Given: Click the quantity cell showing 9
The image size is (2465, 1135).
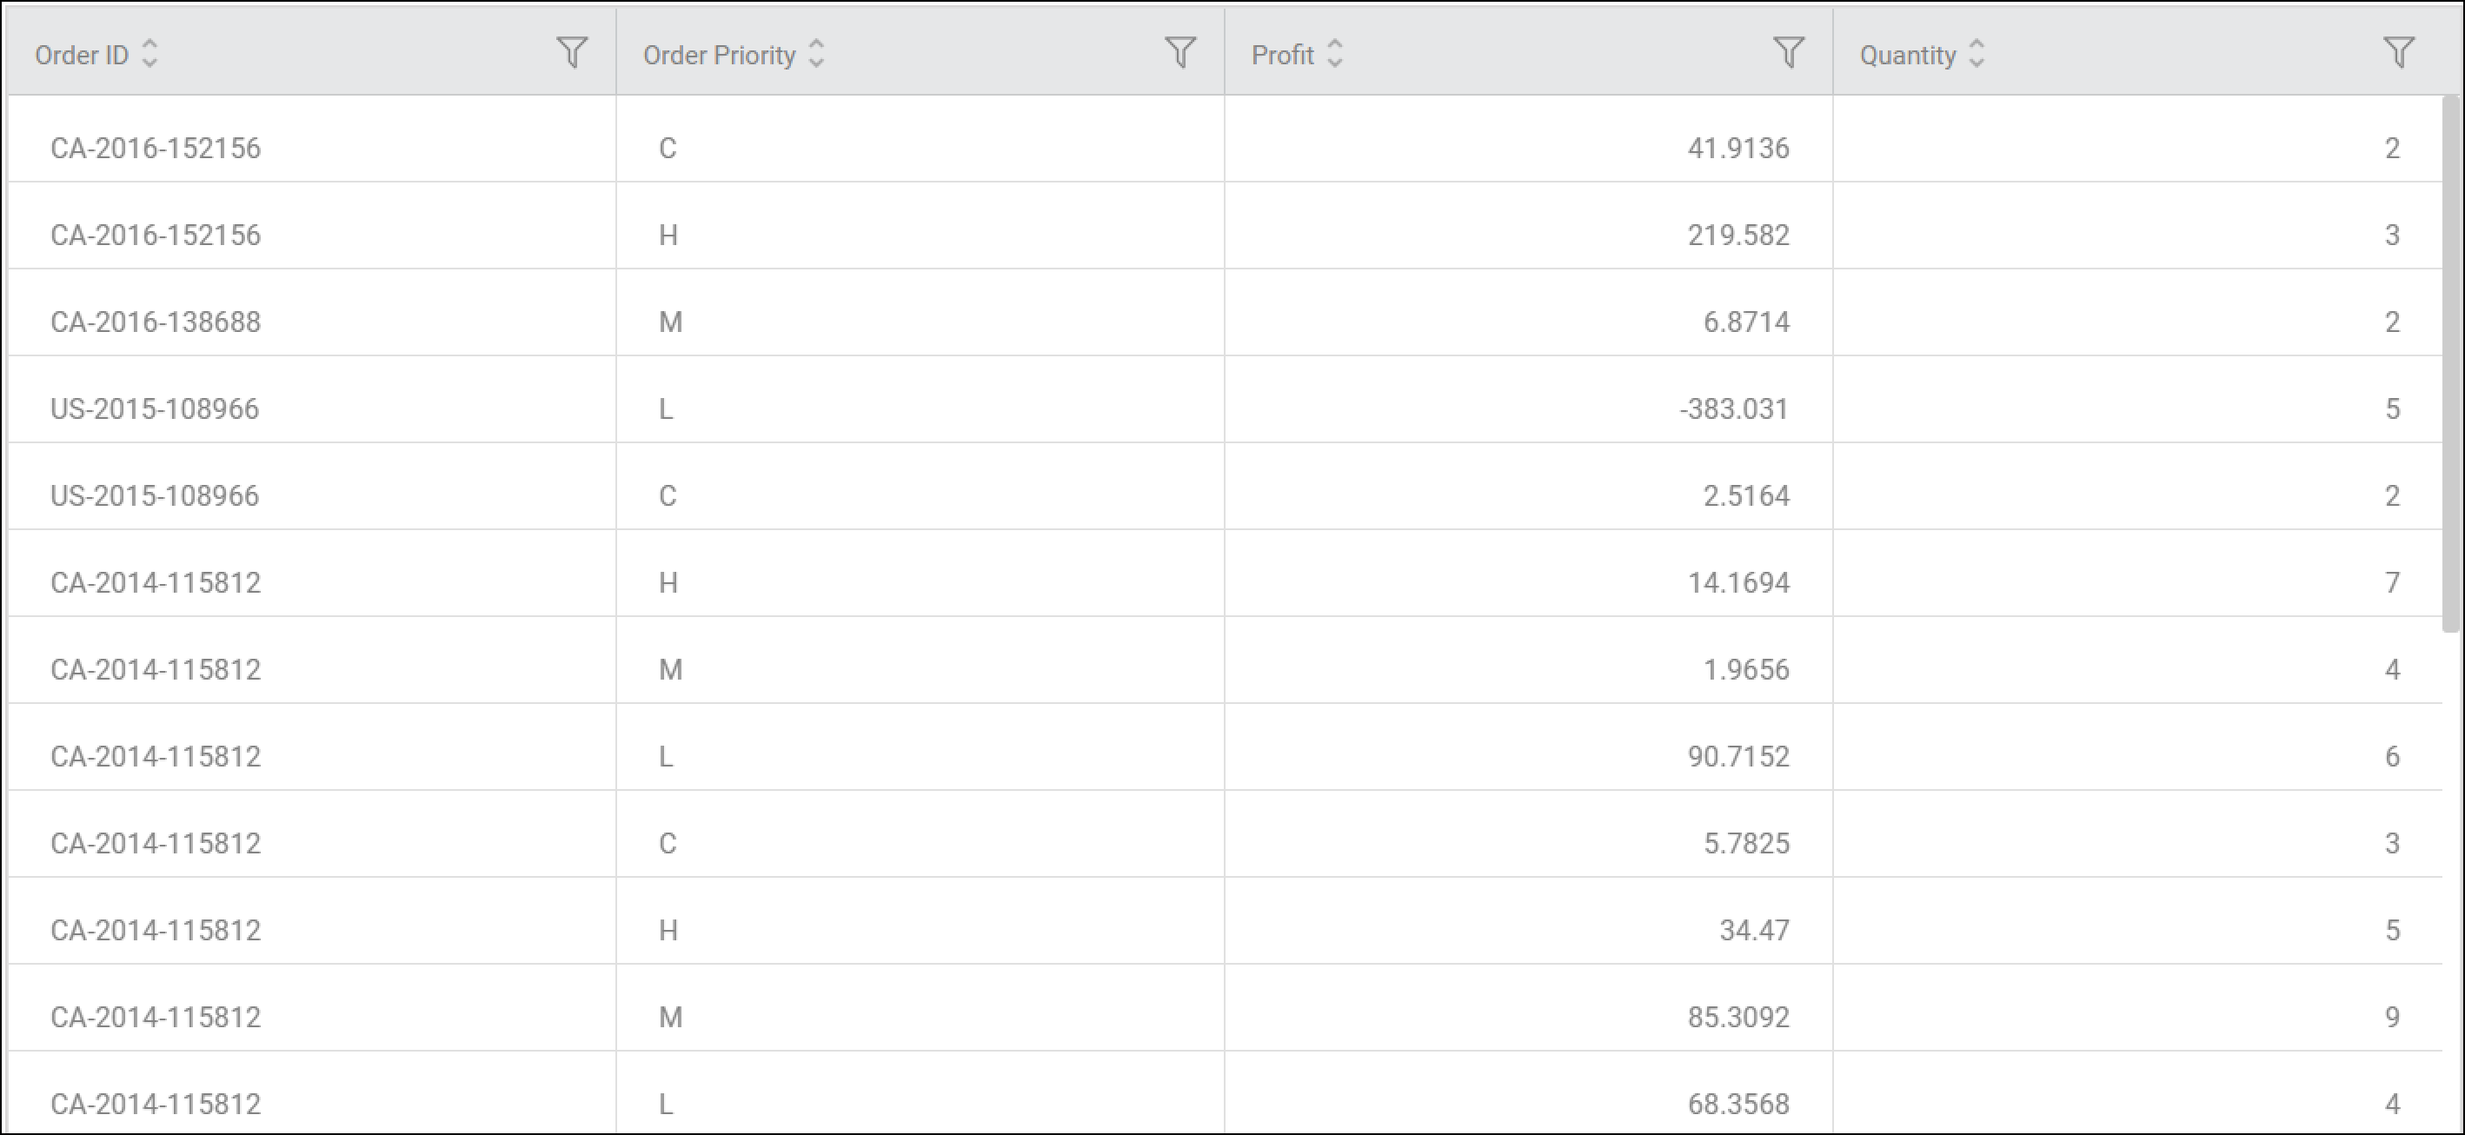Looking at the screenshot, I should [x=2391, y=1018].
